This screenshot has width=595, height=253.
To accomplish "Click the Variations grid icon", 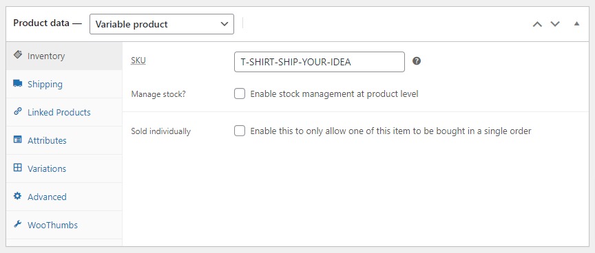I will tap(17, 168).
